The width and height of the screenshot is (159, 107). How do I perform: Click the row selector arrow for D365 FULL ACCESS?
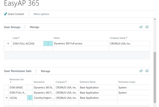(8, 44)
